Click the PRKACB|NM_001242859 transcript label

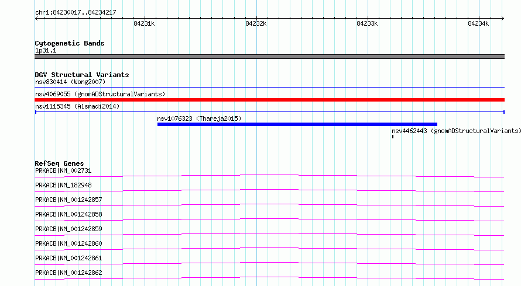[x=68, y=229]
